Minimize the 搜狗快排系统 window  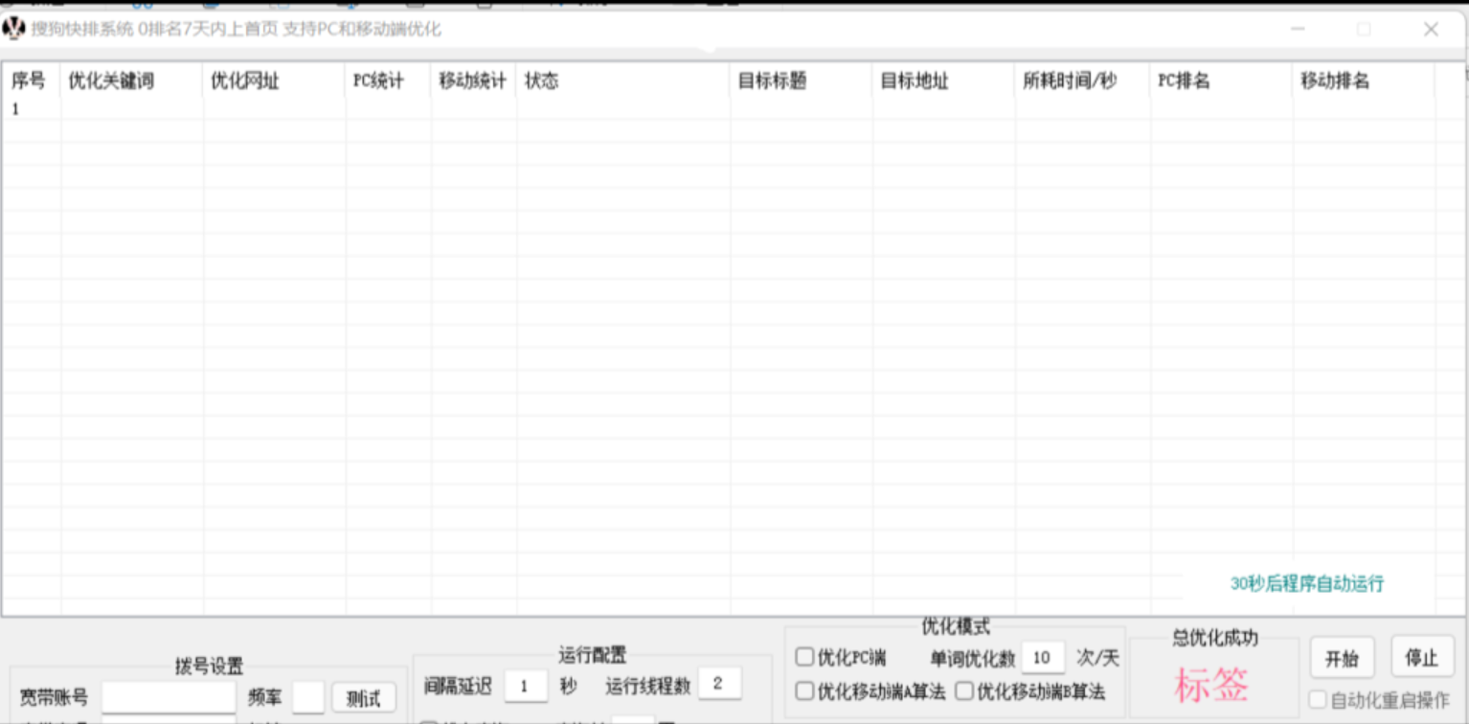point(1298,30)
